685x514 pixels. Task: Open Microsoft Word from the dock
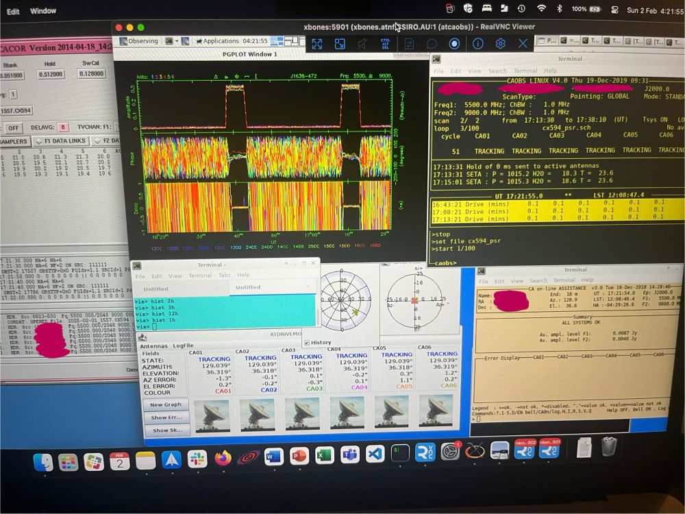[x=273, y=456]
